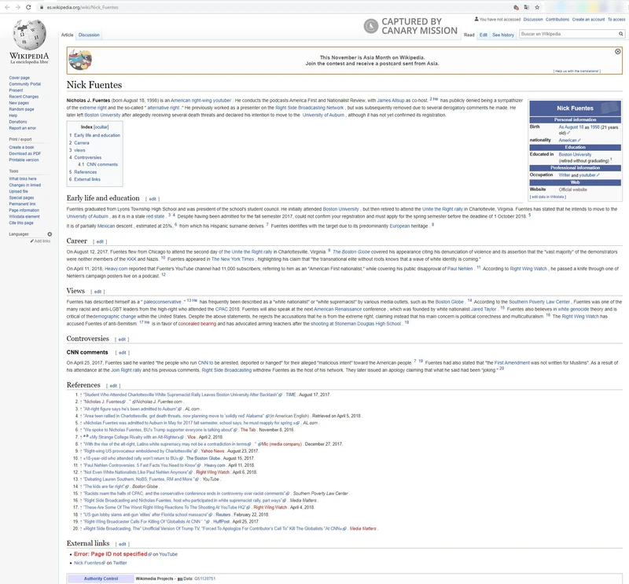The height and width of the screenshot is (584, 629).
Task: Select the Read tab
Action: coord(469,35)
